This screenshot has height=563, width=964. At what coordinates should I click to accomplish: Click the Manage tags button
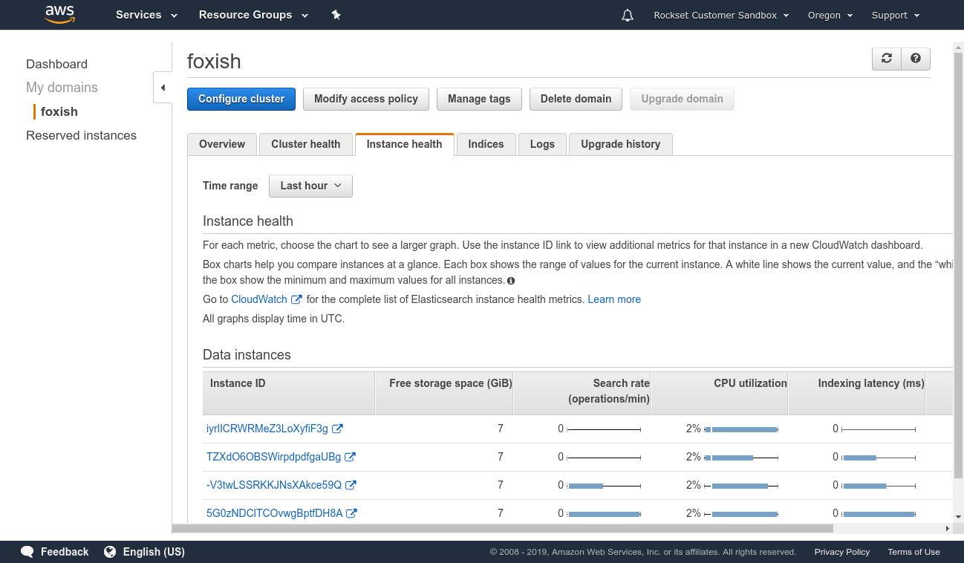coord(479,99)
